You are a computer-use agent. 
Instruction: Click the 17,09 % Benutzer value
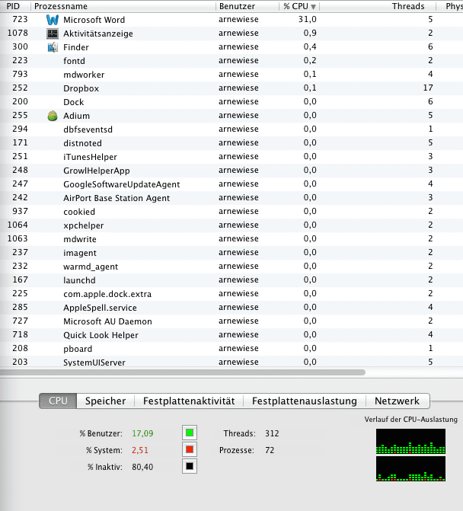(142, 433)
